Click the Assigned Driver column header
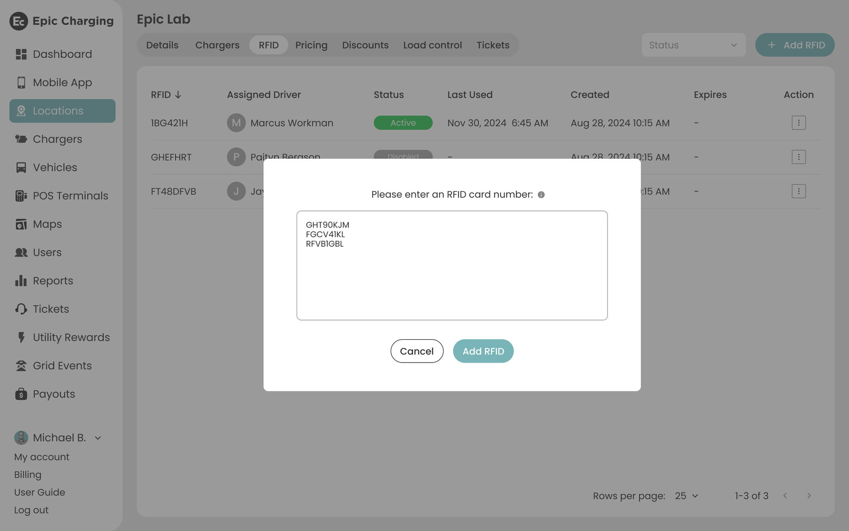 pos(264,95)
